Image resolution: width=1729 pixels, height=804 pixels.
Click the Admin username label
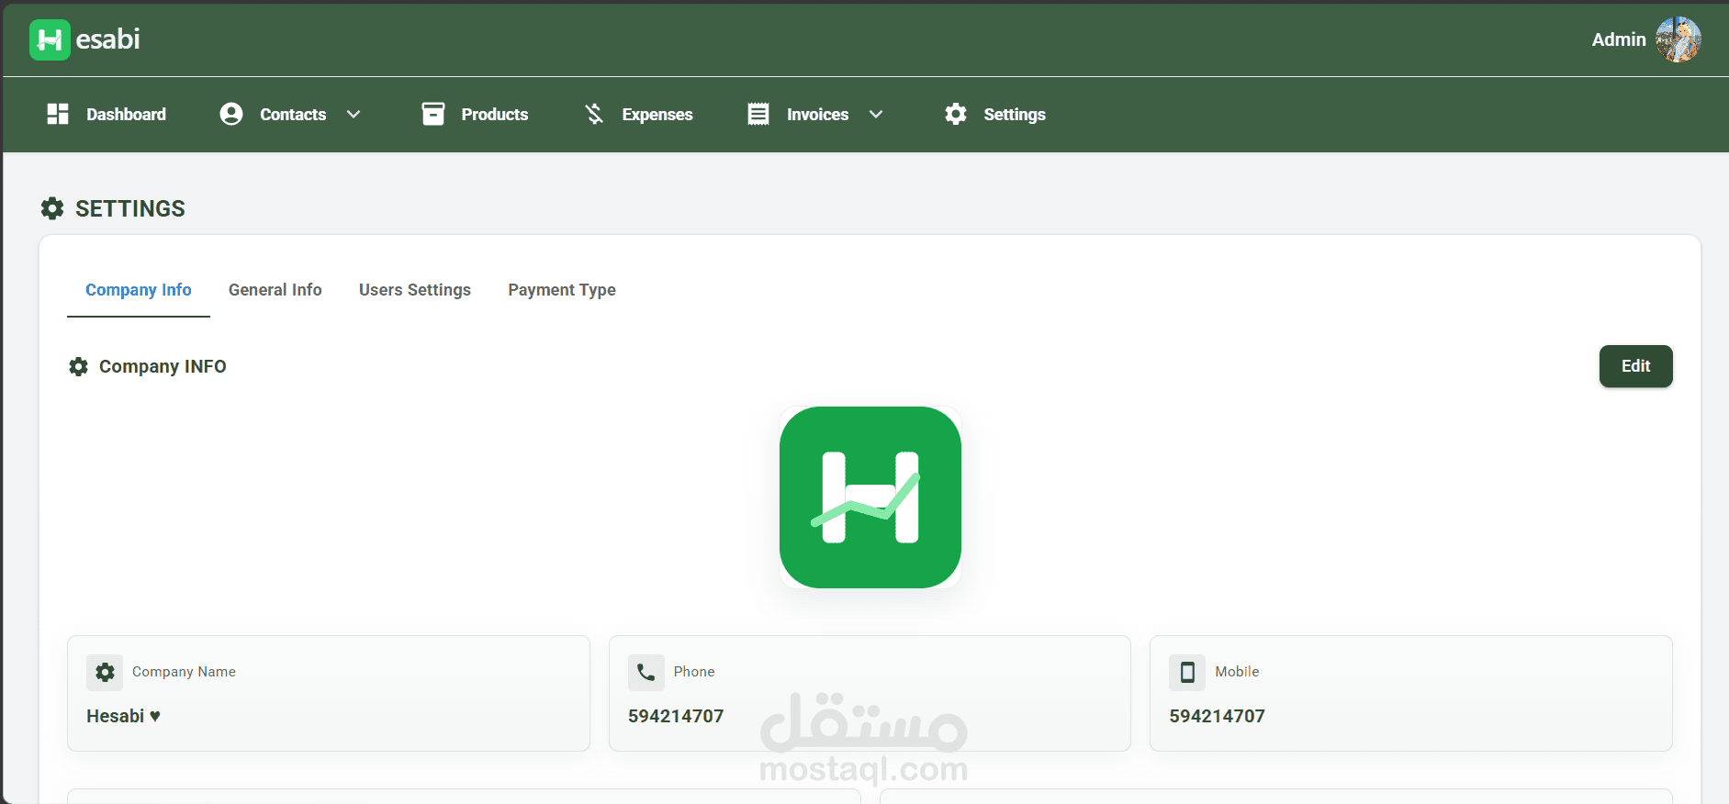pos(1619,39)
